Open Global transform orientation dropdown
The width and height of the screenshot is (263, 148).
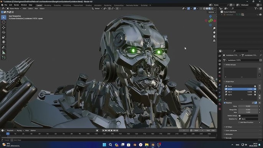tap(97, 8)
